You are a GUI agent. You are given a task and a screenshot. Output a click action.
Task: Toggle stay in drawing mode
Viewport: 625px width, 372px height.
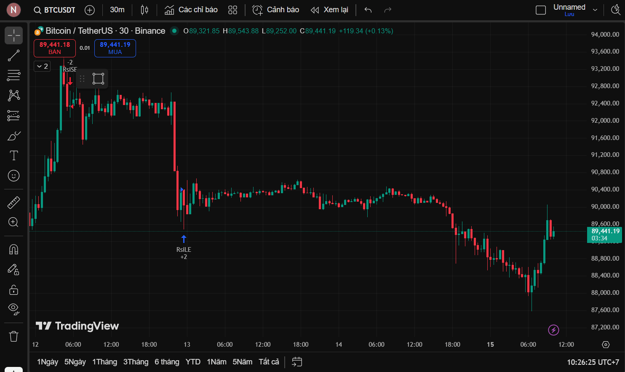pyautogui.click(x=13, y=270)
